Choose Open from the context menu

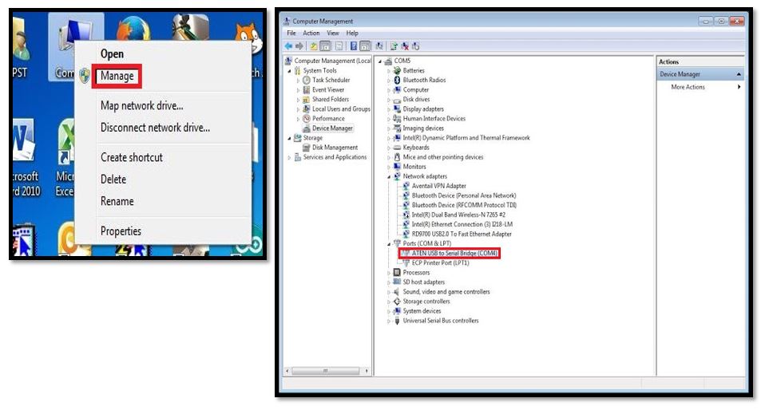[113, 53]
